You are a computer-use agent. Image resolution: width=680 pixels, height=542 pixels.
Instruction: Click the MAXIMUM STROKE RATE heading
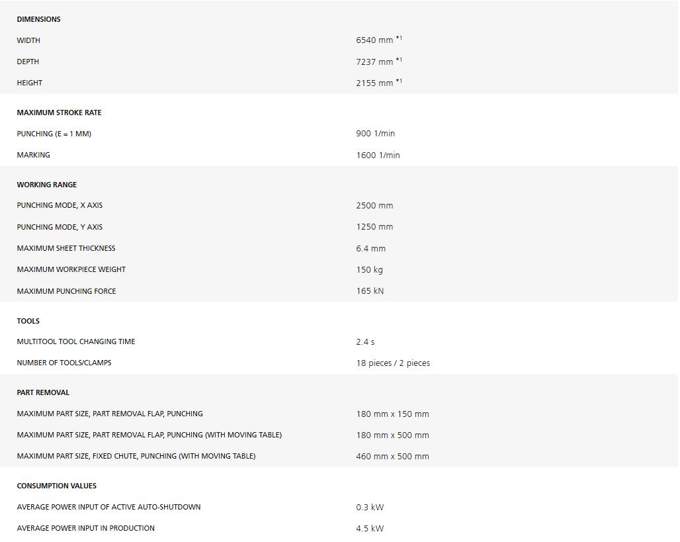point(59,113)
